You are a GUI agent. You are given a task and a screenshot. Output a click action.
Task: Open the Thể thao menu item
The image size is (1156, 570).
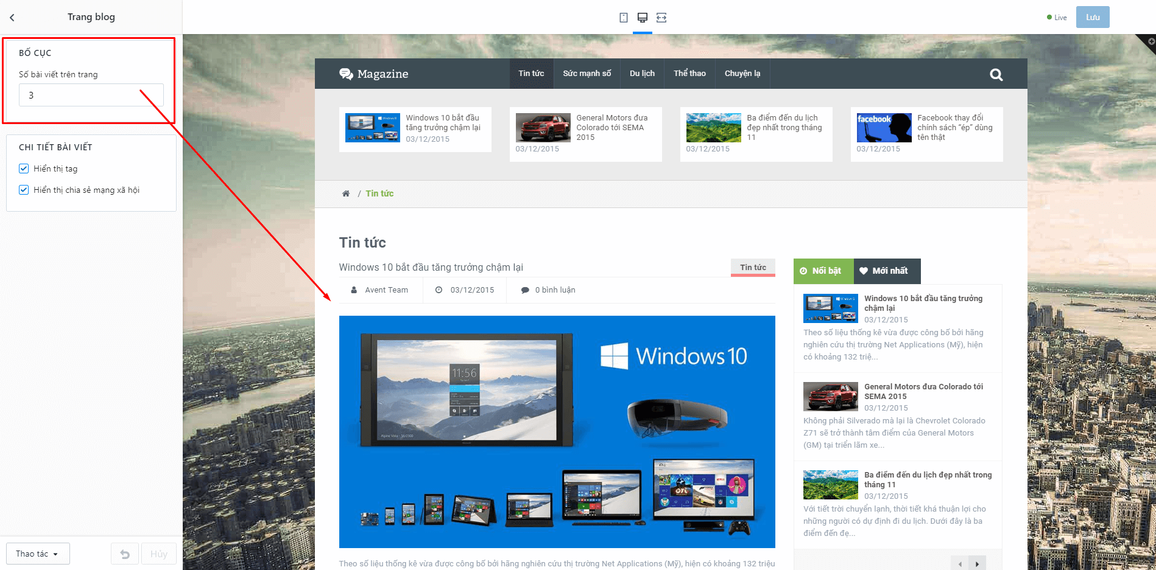[x=689, y=74]
